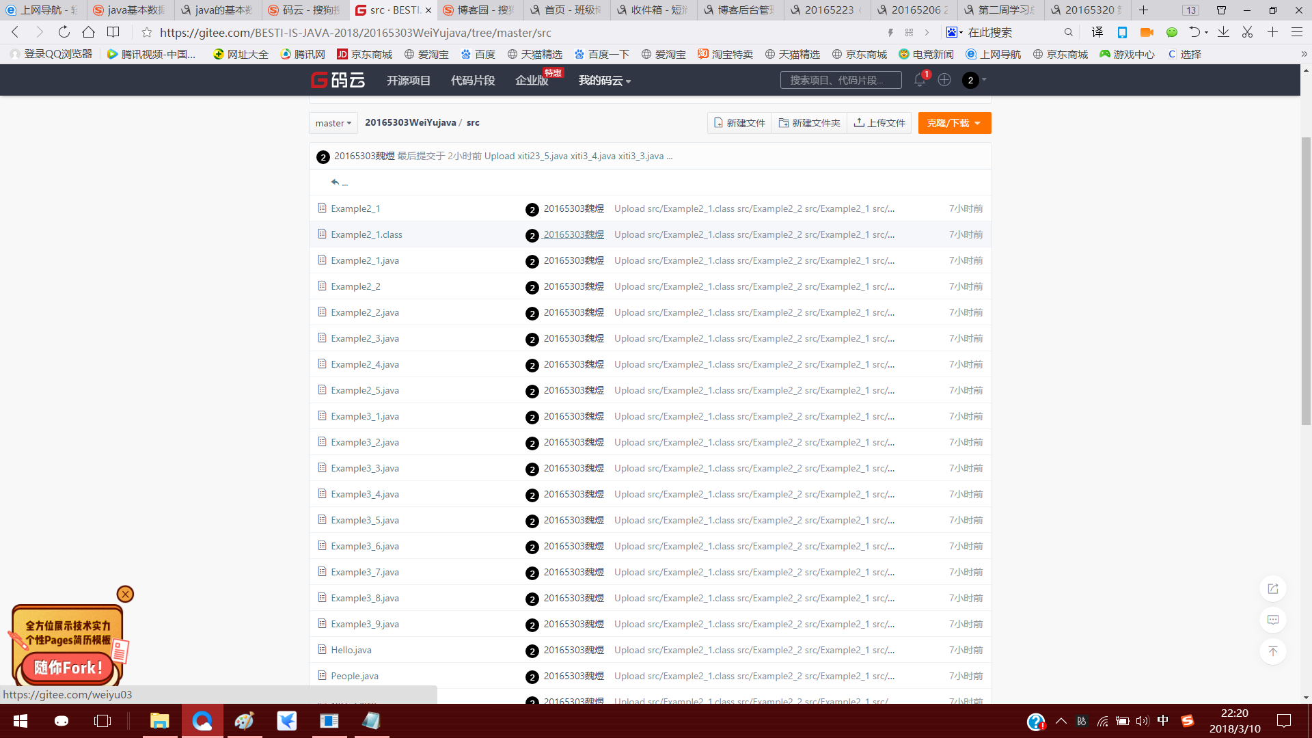The width and height of the screenshot is (1312, 738).
Task: Open the Windows Start menu
Action: (20, 721)
